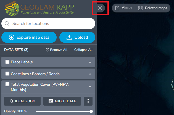Collapse Total Vegetation Cover section arrow
This screenshot has height=115, width=174.
point(90,87)
